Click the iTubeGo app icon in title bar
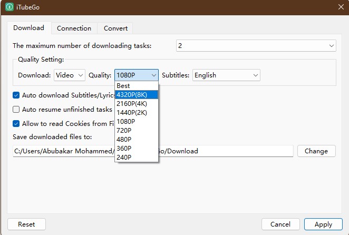The width and height of the screenshot is (349, 235). pos(9,7)
